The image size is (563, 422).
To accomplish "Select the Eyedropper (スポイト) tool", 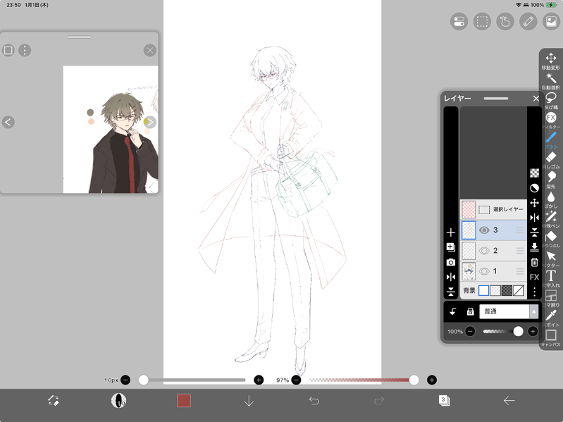I will pyautogui.click(x=551, y=318).
